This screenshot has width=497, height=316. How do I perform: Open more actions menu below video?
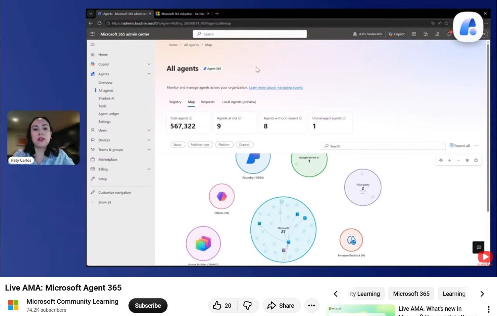(x=311, y=306)
